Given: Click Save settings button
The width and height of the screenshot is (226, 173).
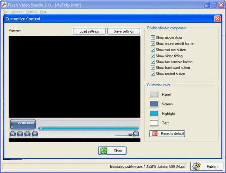Looking at the screenshot, I should [x=124, y=31].
